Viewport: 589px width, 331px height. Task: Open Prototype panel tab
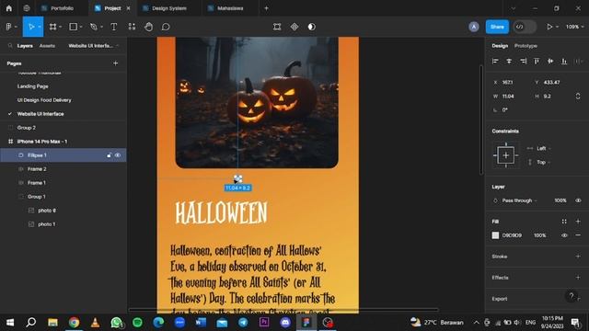pos(525,46)
